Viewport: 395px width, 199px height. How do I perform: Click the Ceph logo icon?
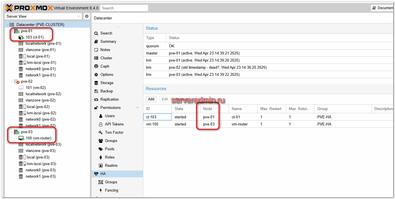tap(96, 66)
